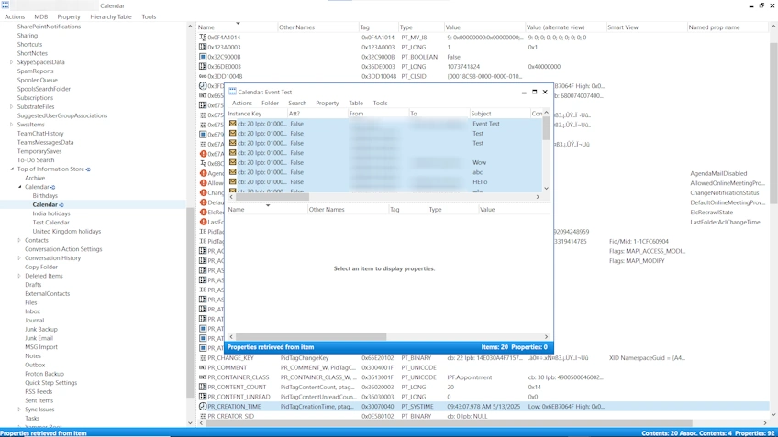Click the IPF.Appointment value cell
778x437 pixels.
click(470, 377)
